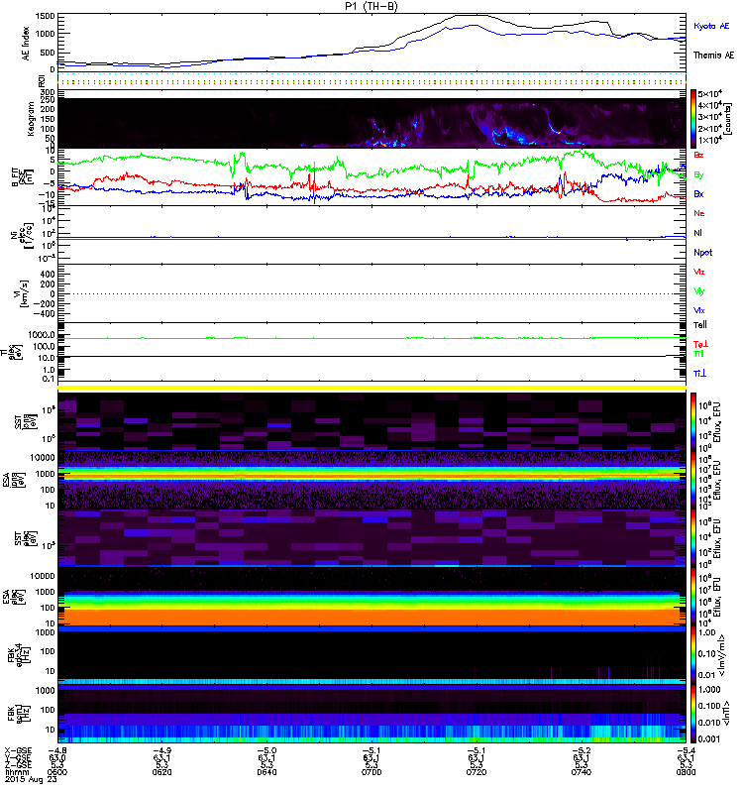
Task: Click the -400 tick on velocity axis
Action: point(44,313)
